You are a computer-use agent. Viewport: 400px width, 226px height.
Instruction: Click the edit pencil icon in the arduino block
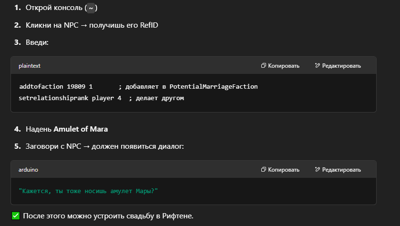coord(317,170)
